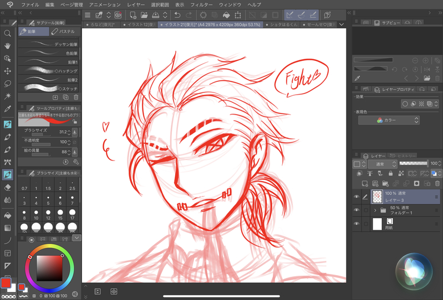Toggle Snap to grid button
This screenshot has height=300, width=443.
click(313, 15)
